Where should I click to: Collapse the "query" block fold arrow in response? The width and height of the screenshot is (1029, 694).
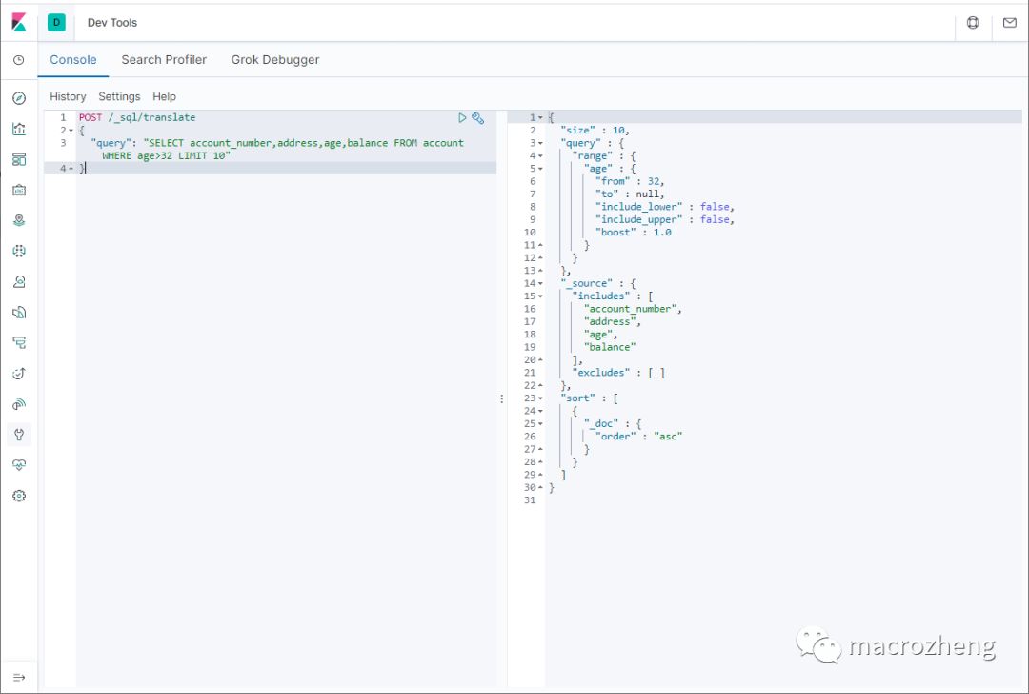(540, 143)
